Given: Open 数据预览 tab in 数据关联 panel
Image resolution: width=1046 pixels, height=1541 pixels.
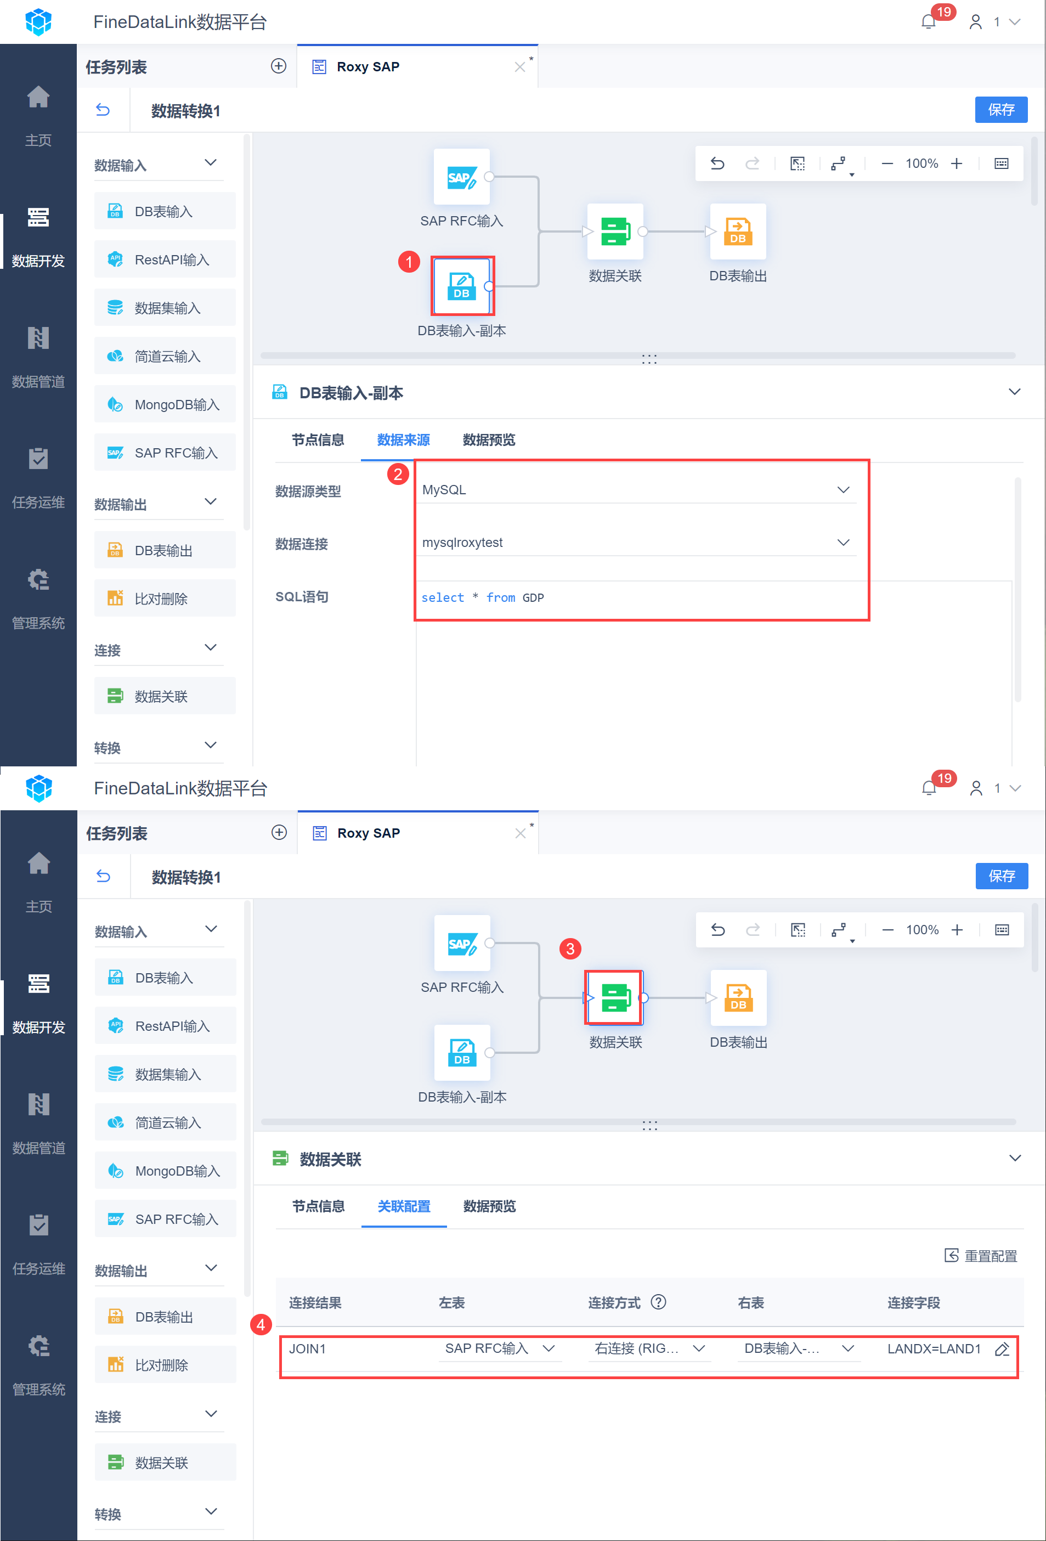Looking at the screenshot, I should 489,1206.
